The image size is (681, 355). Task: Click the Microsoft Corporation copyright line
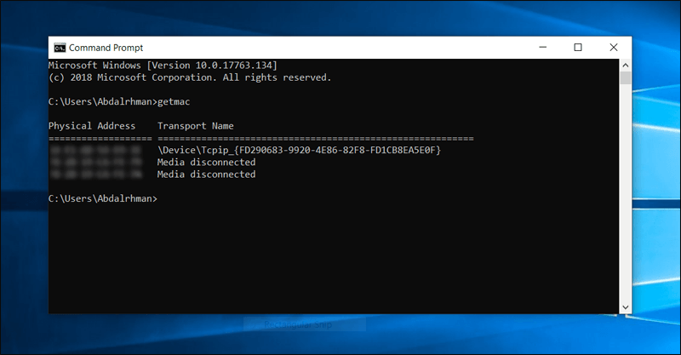[190, 77]
